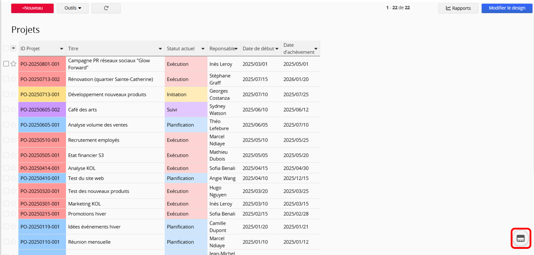
Task: Star the Analyse volume des ventes row
Action: 13,125
